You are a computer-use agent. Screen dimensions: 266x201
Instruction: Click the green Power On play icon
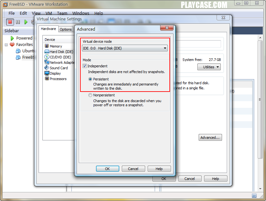(x=26, y=22)
